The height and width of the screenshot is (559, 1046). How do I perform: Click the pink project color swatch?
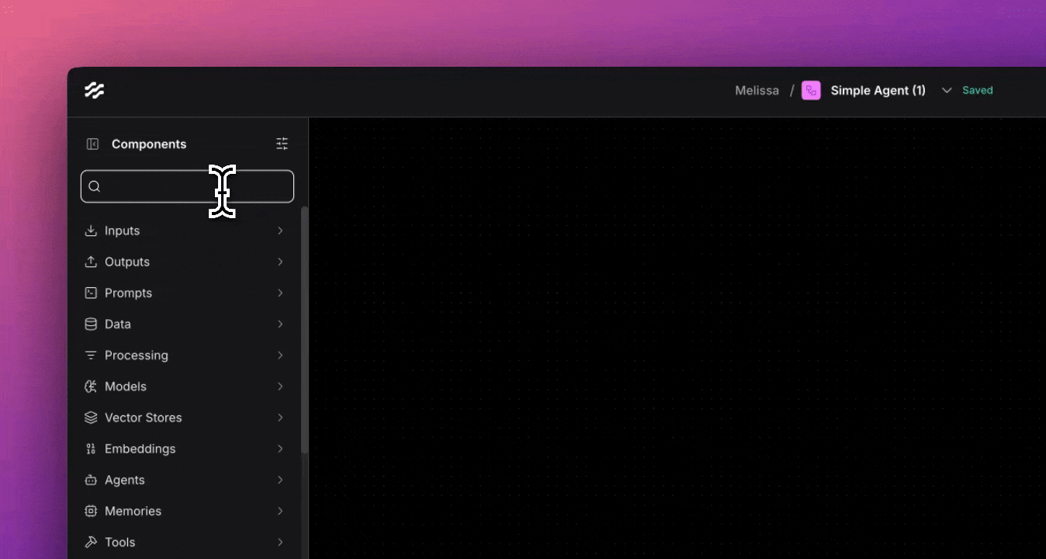[811, 90]
